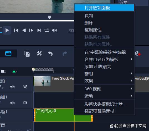This screenshot has width=149, height=131.
Task: Click disabled 粘贴可选属性 menu entry
Action: pyautogui.click(x=104, y=44)
